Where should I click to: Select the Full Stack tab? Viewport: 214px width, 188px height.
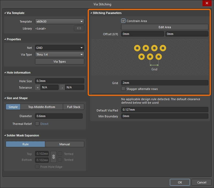pos(74,107)
